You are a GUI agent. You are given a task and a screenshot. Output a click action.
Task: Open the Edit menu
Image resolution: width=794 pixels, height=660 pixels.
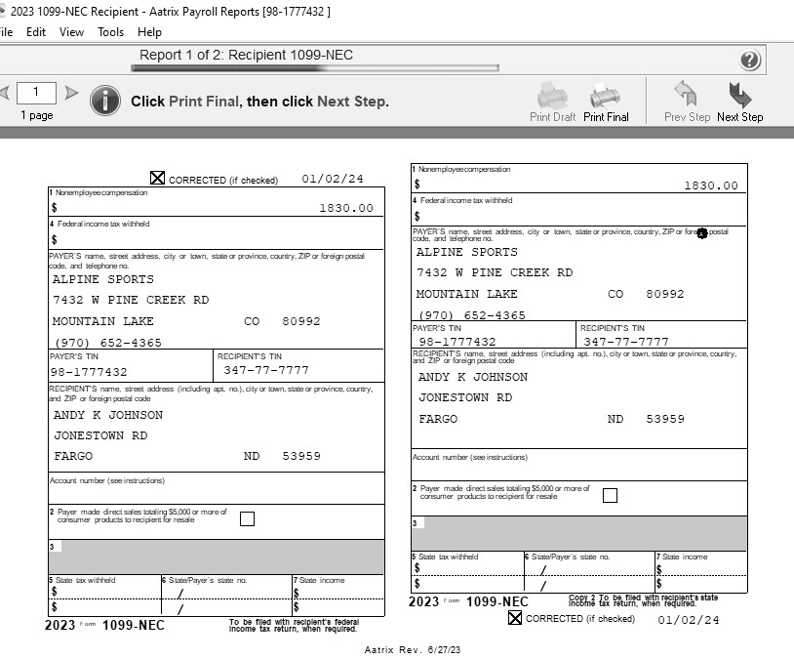36,32
